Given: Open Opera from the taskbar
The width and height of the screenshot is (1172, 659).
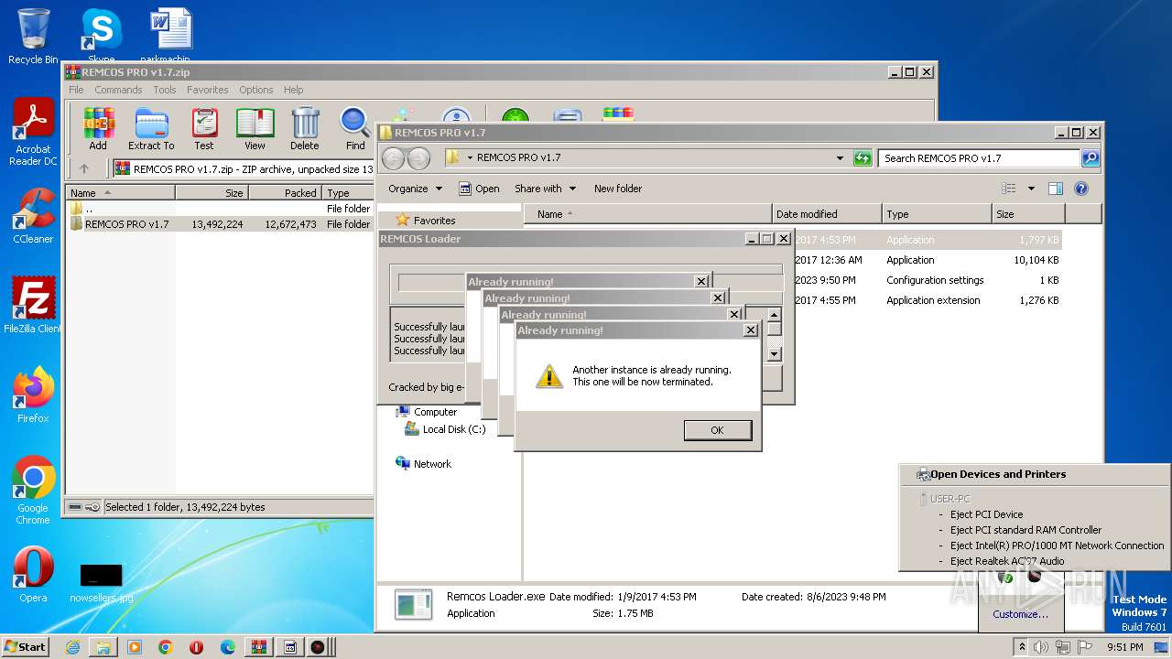Looking at the screenshot, I should pos(197,647).
